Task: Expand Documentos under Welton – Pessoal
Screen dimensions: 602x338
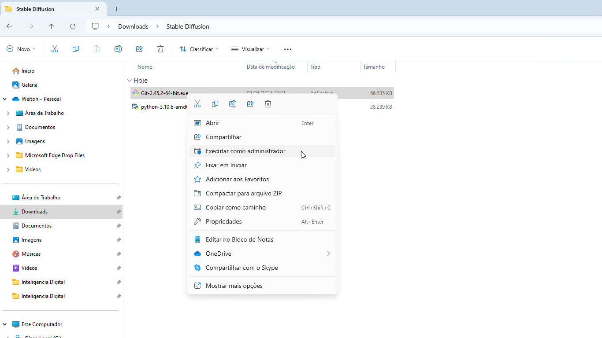Action: pyautogui.click(x=8, y=127)
